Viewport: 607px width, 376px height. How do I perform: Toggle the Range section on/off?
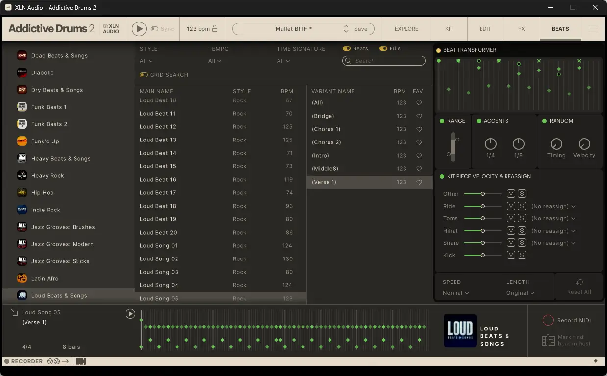(x=442, y=121)
